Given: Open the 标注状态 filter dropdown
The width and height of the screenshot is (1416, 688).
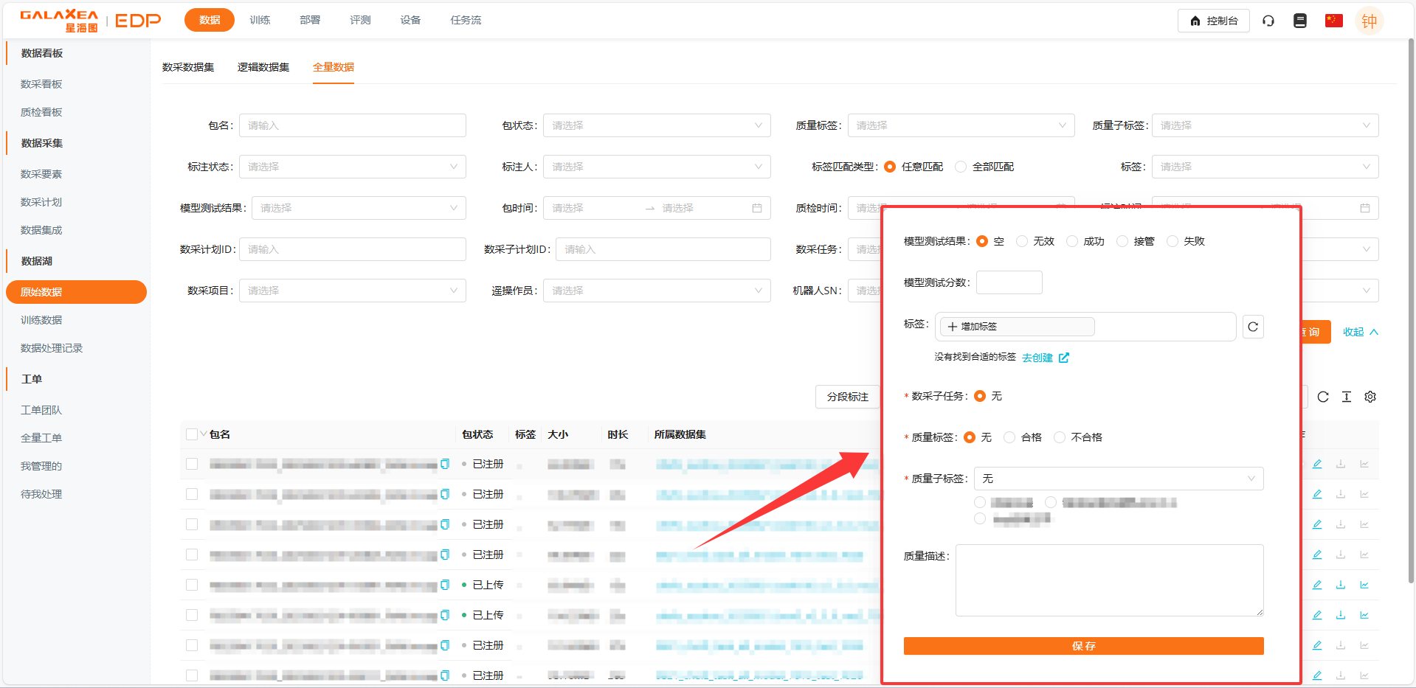Looking at the screenshot, I should [x=352, y=167].
